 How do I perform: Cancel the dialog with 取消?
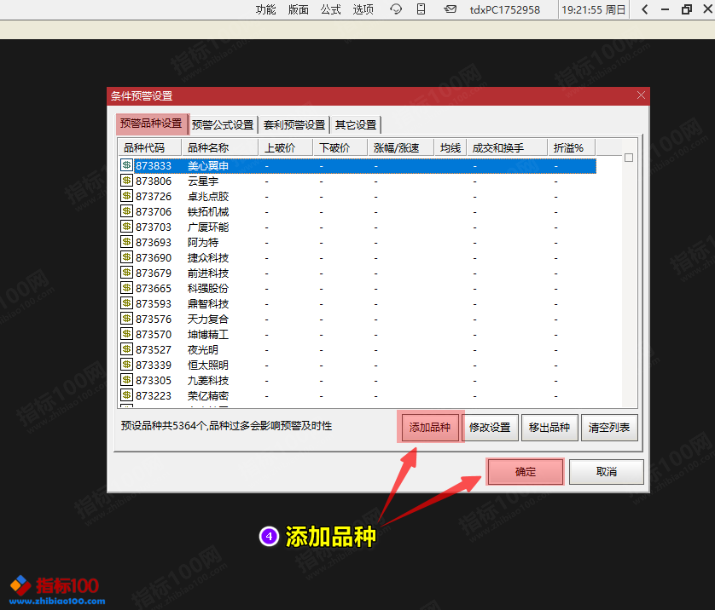coord(607,472)
